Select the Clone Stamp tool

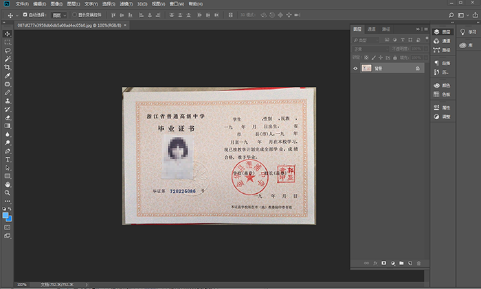click(x=8, y=101)
